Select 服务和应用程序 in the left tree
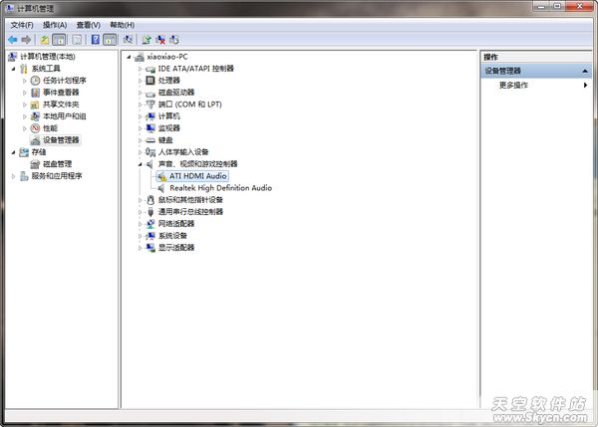 (56, 176)
